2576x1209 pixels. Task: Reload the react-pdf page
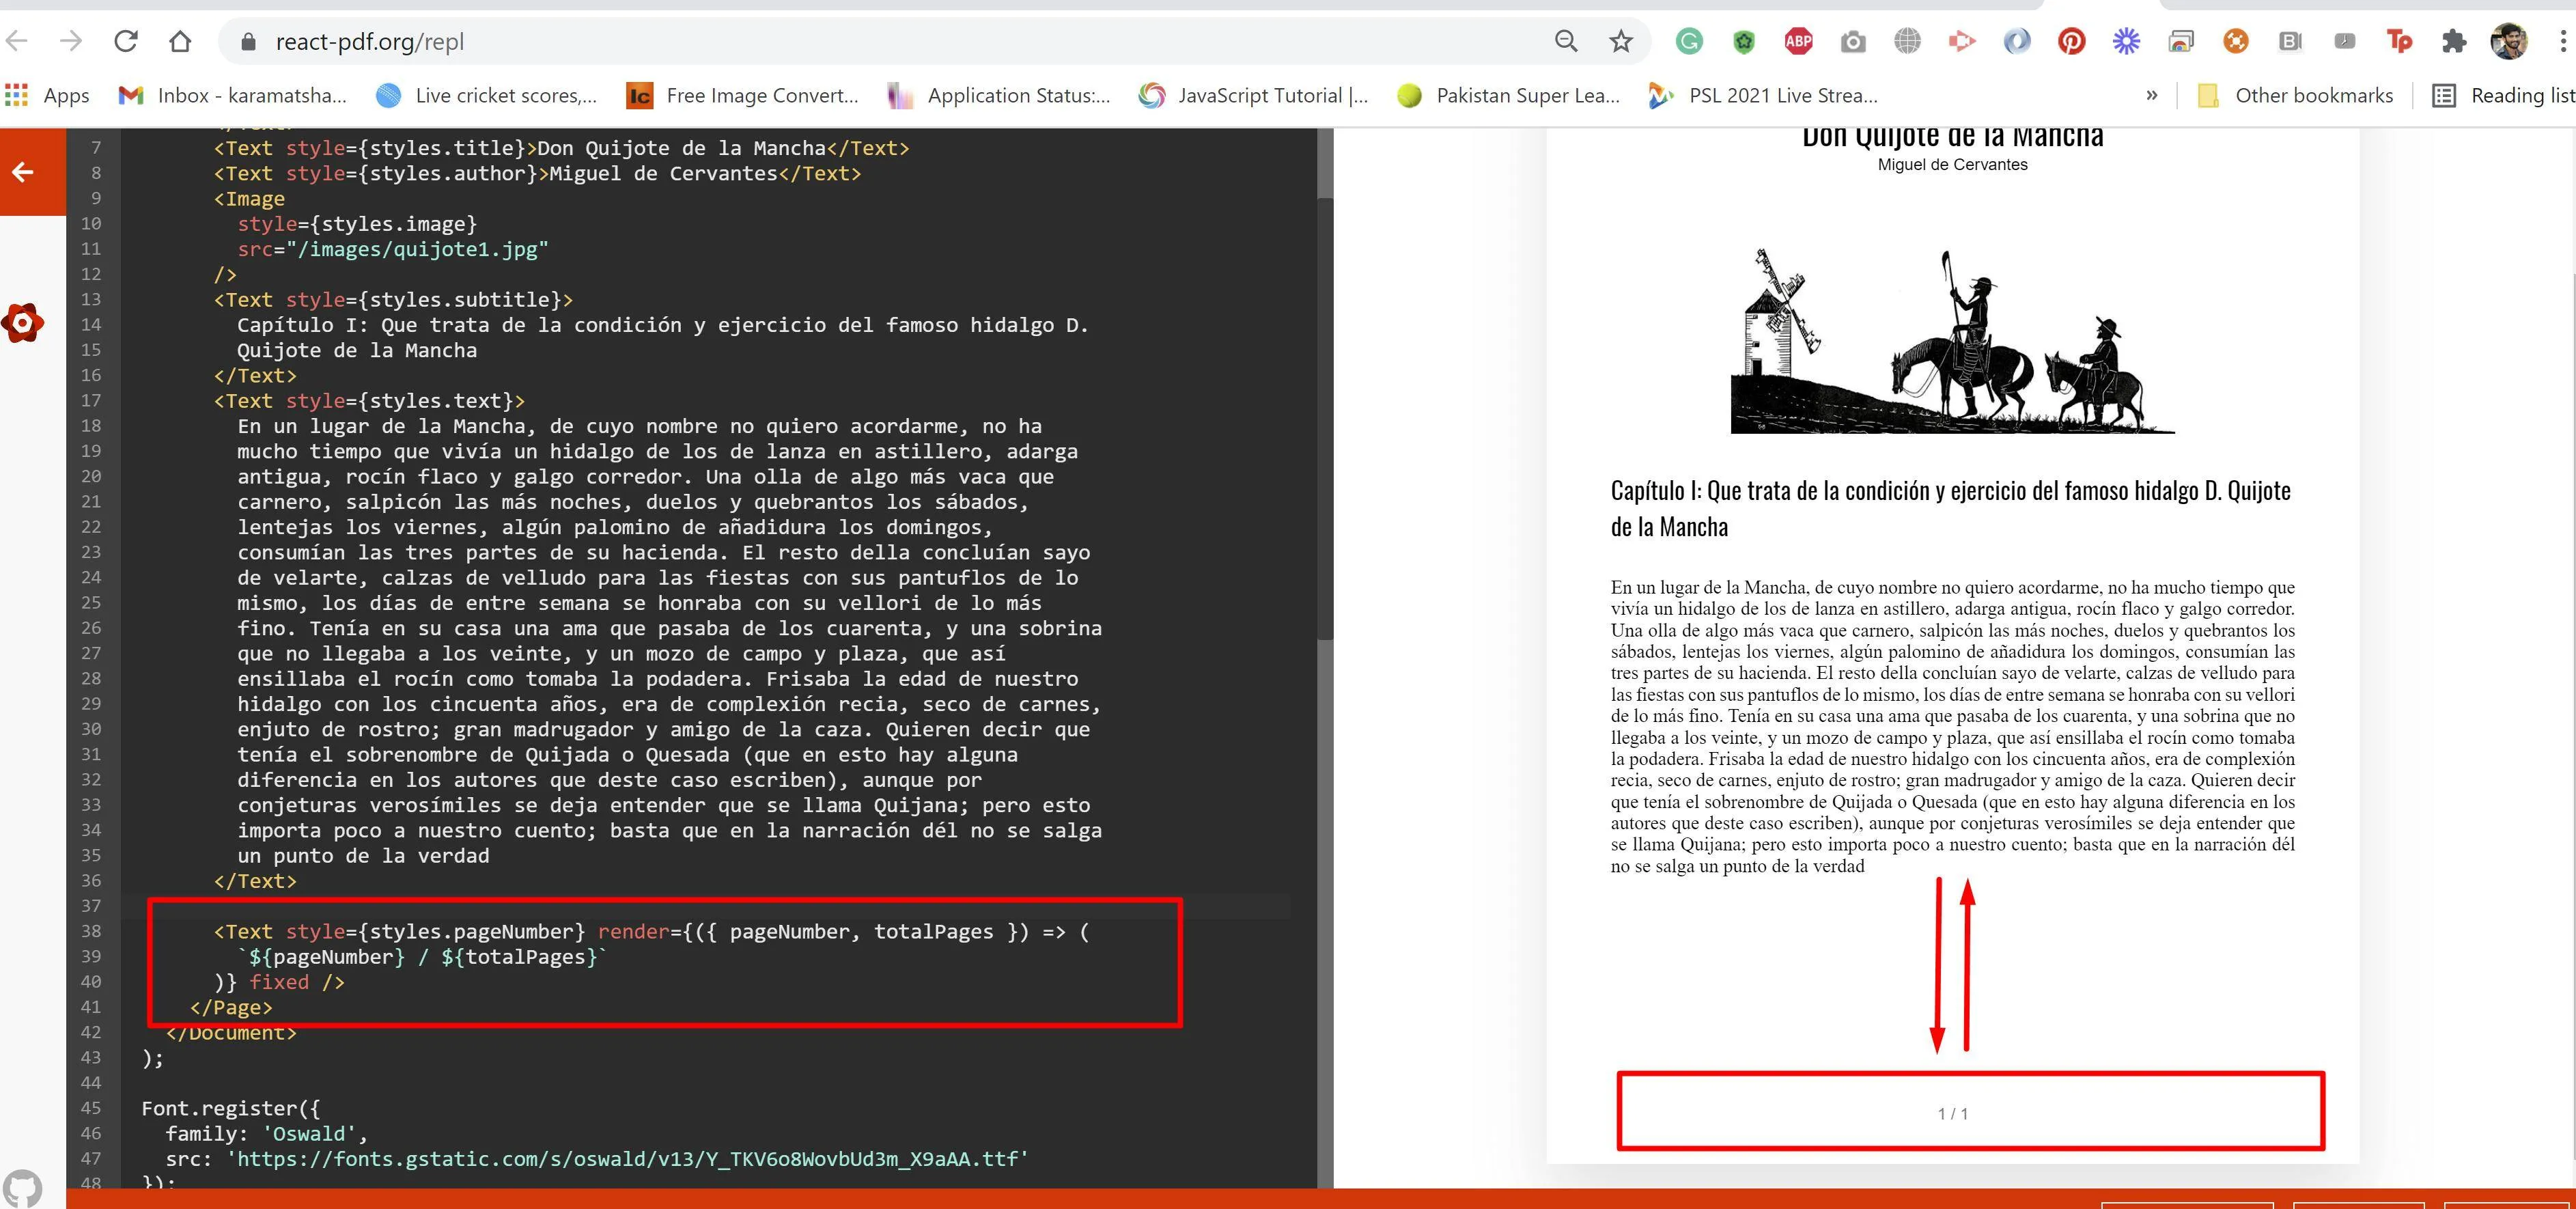[x=126, y=42]
